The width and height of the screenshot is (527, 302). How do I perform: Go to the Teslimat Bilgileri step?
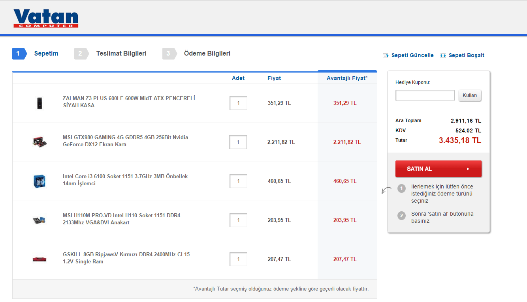pyautogui.click(x=121, y=54)
